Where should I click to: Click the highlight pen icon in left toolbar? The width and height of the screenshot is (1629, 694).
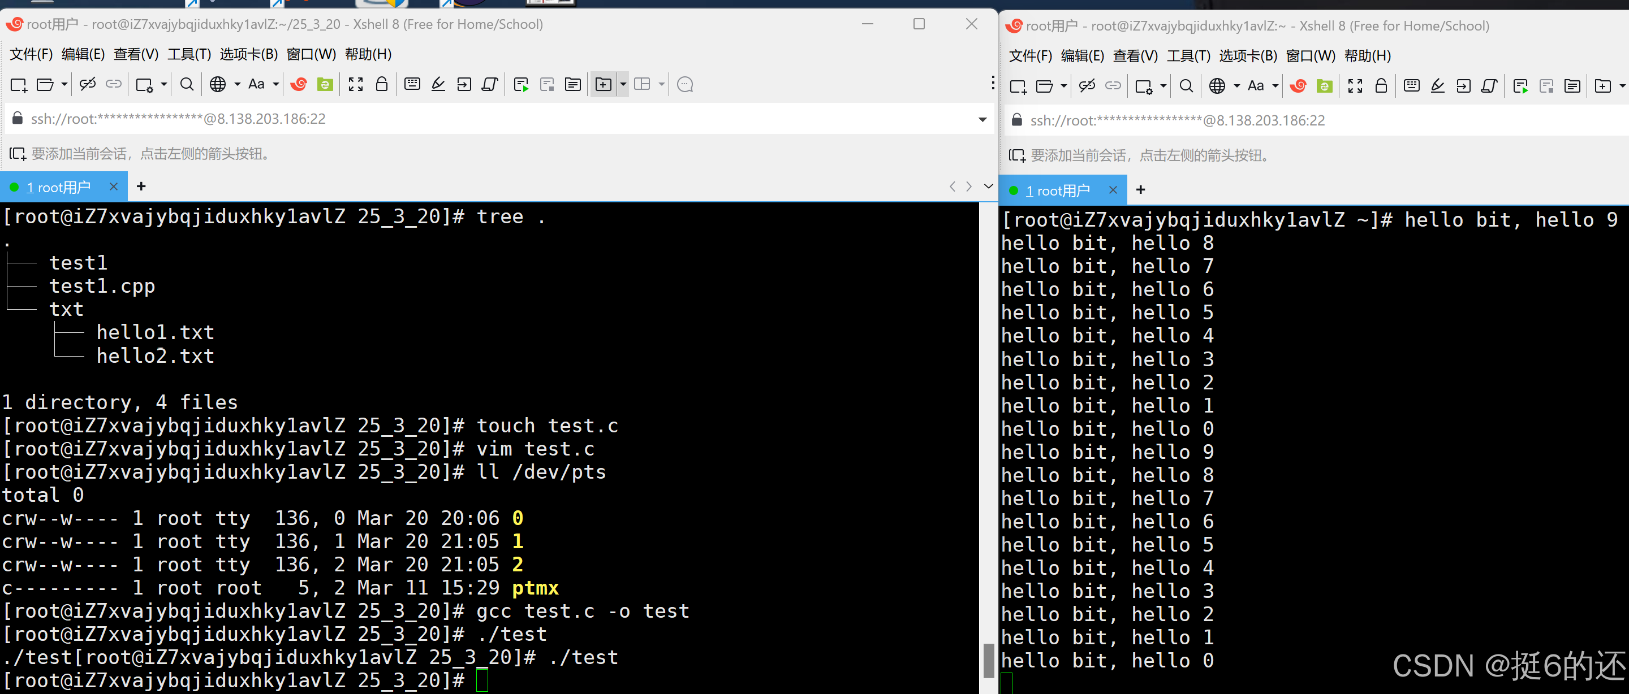tap(438, 85)
